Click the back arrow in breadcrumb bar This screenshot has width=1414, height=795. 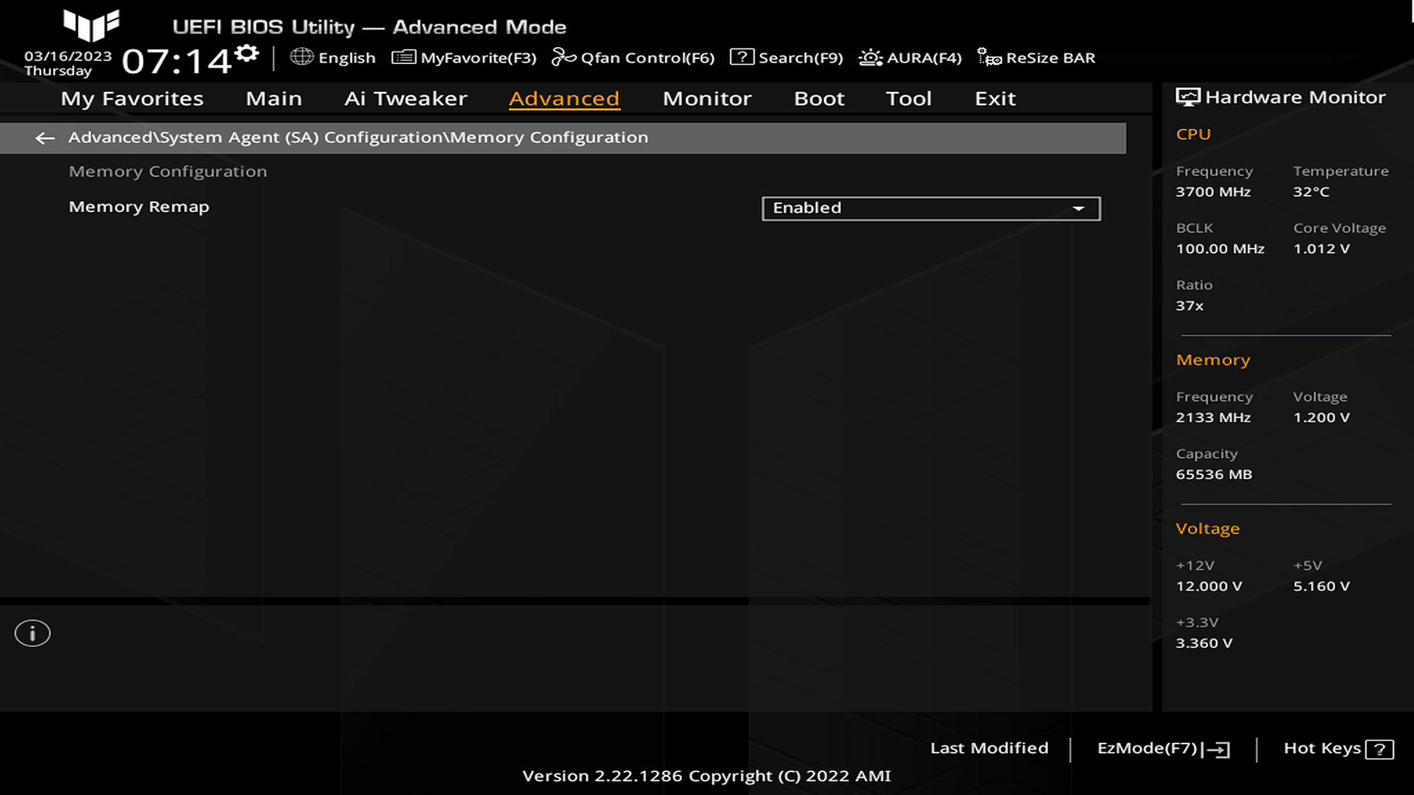click(x=45, y=138)
